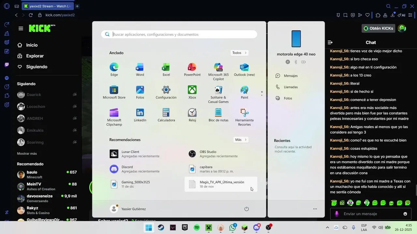Open Edge from pinned apps
417x234 pixels.
114,70
